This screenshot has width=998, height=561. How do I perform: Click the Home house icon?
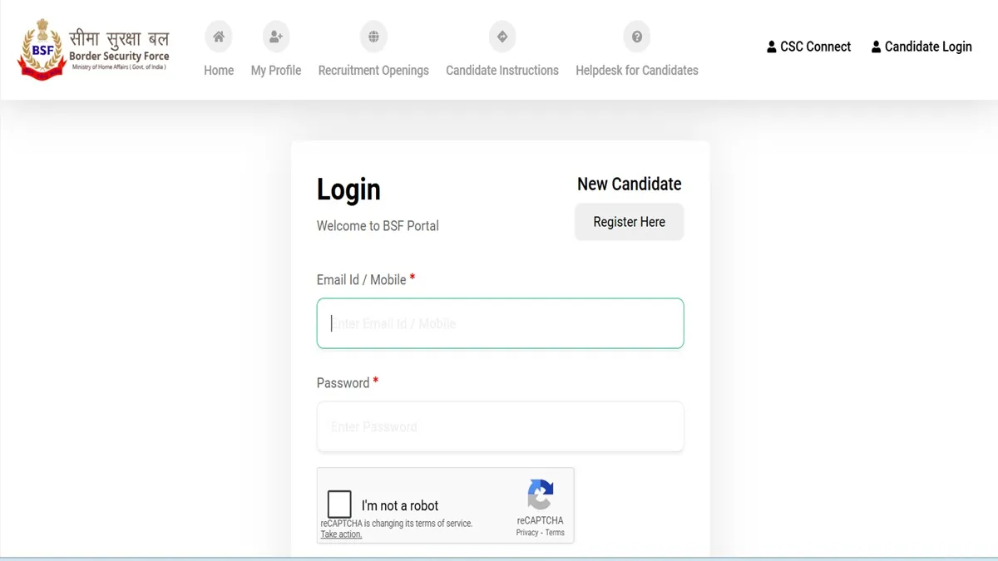219,37
